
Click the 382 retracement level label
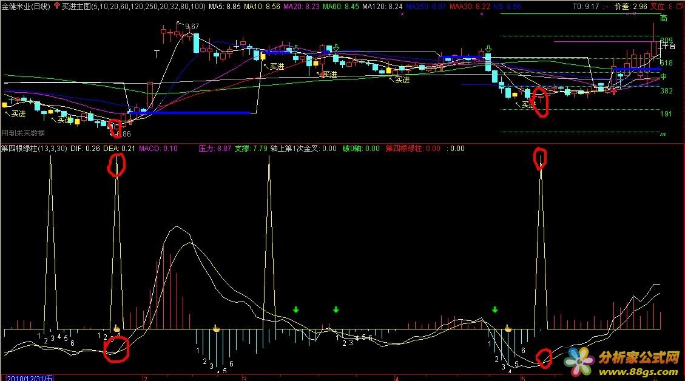[666, 91]
